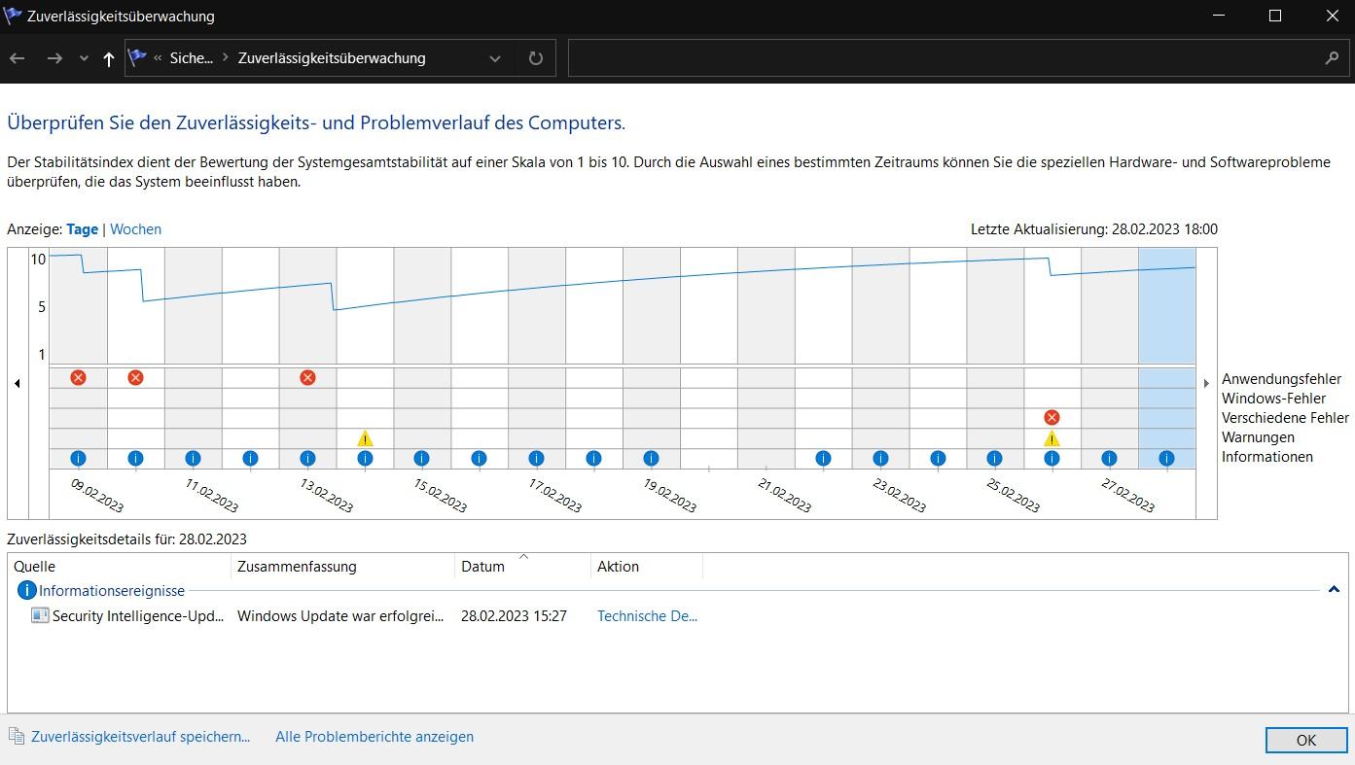This screenshot has height=765, width=1355.
Task: Select the information icon for 18.02.2023
Action: pyautogui.click(x=593, y=458)
